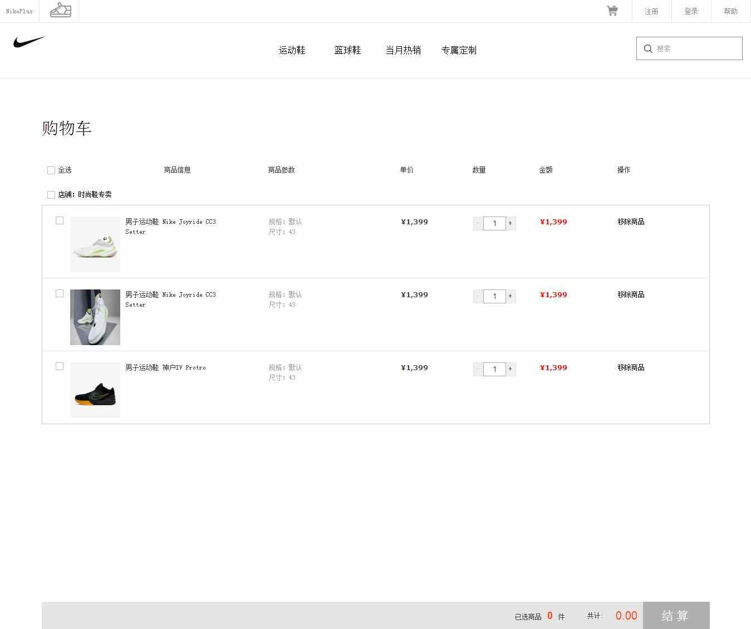Remove the first Joyride CC3 Setter item

point(631,222)
